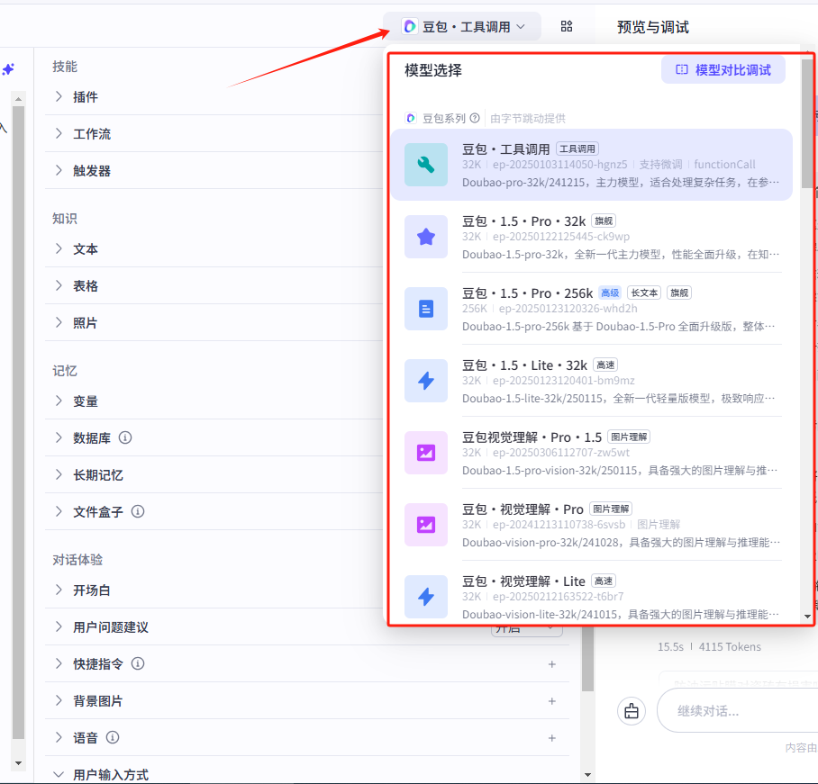The height and width of the screenshot is (784, 818).
Task: Click the 继续对话 chat input field
Action: point(739,711)
